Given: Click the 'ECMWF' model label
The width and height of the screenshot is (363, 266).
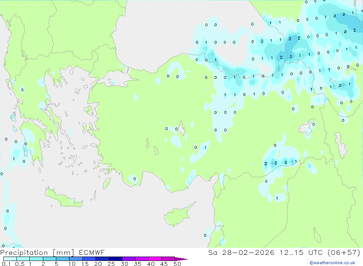Looking at the screenshot, I should (92, 252).
